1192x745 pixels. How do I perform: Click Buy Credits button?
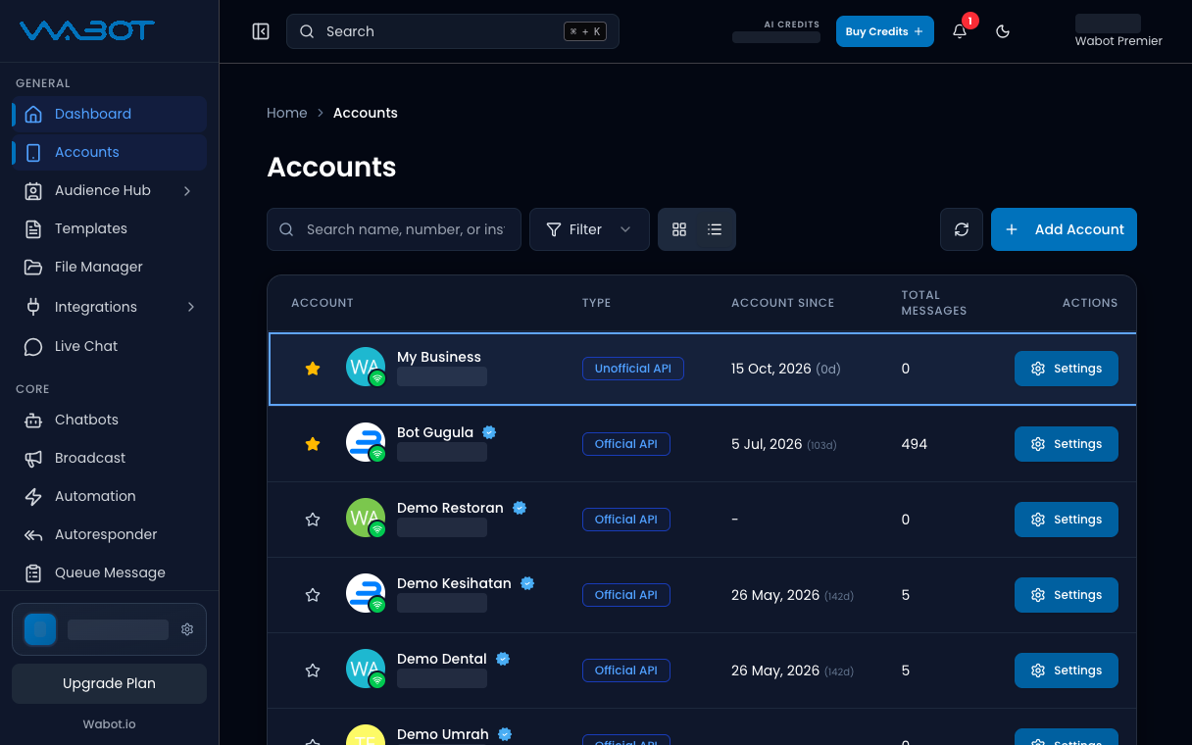tap(884, 31)
